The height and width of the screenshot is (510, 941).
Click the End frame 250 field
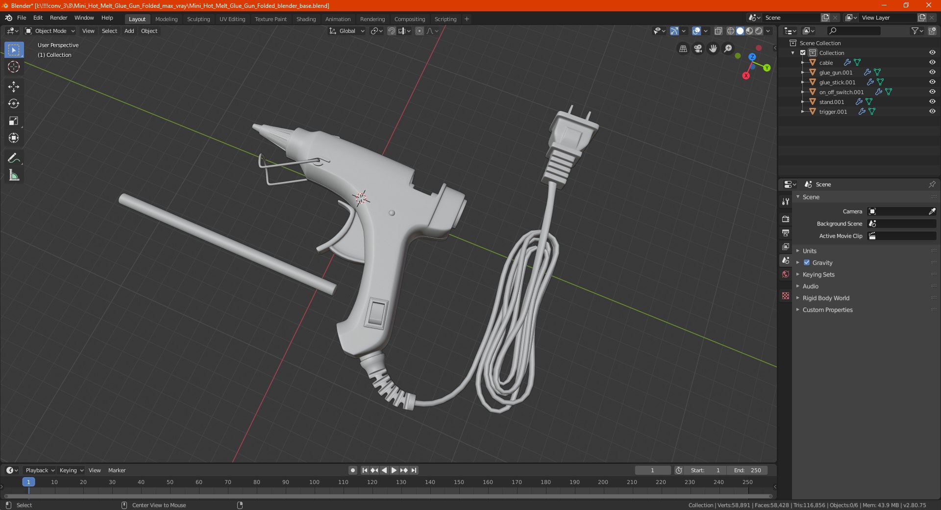(x=747, y=470)
